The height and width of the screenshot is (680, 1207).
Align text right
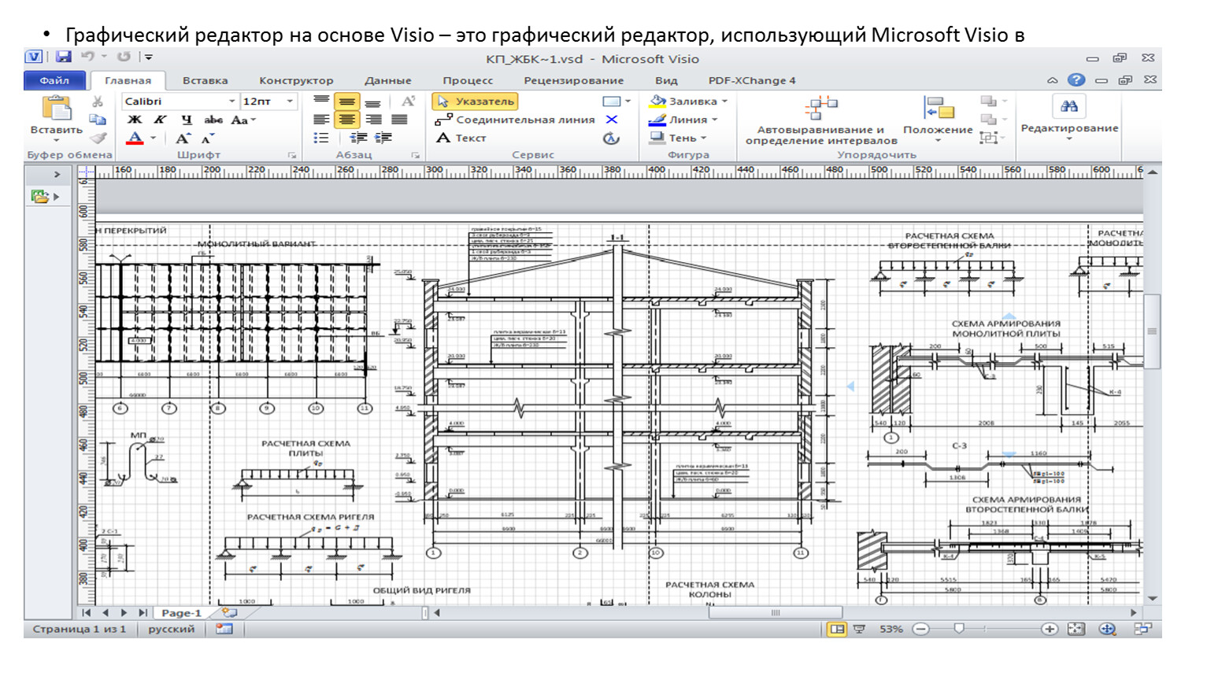tap(373, 120)
